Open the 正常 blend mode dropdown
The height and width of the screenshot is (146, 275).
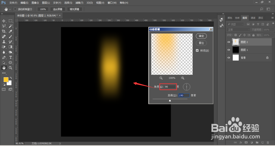(238, 30)
